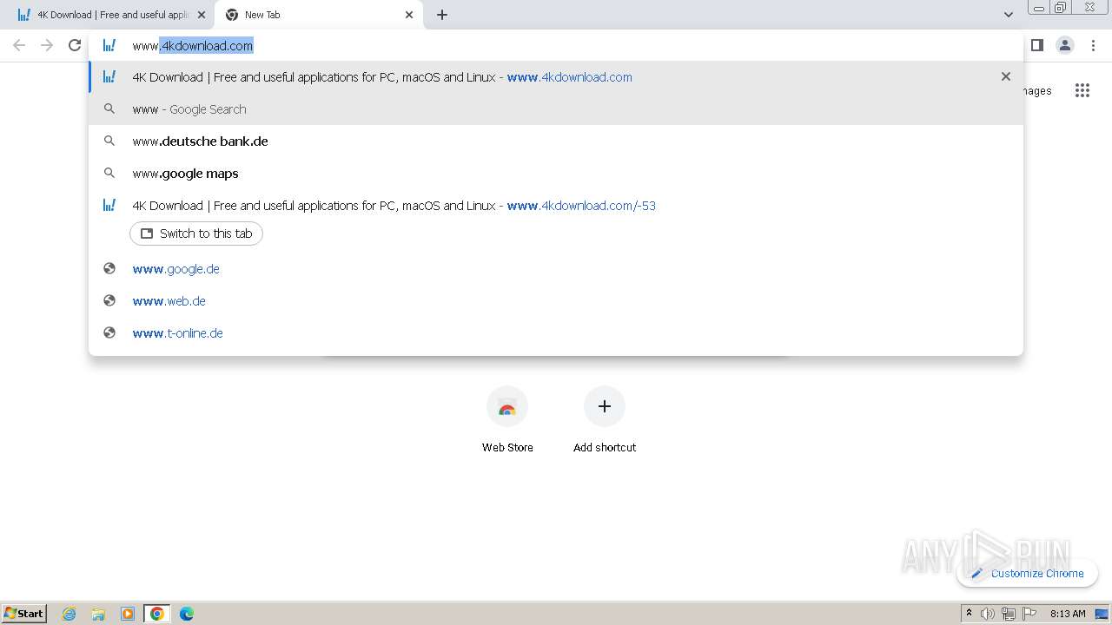The height and width of the screenshot is (625, 1112).
Task: Open www.t-online.de suggestion
Action: (556, 332)
